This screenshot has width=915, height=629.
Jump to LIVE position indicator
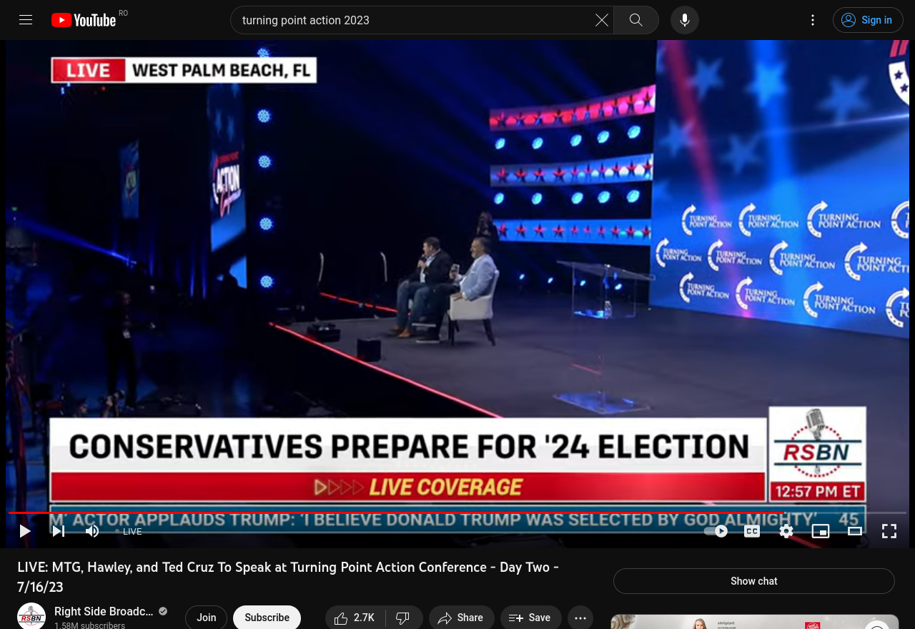(x=129, y=531)
